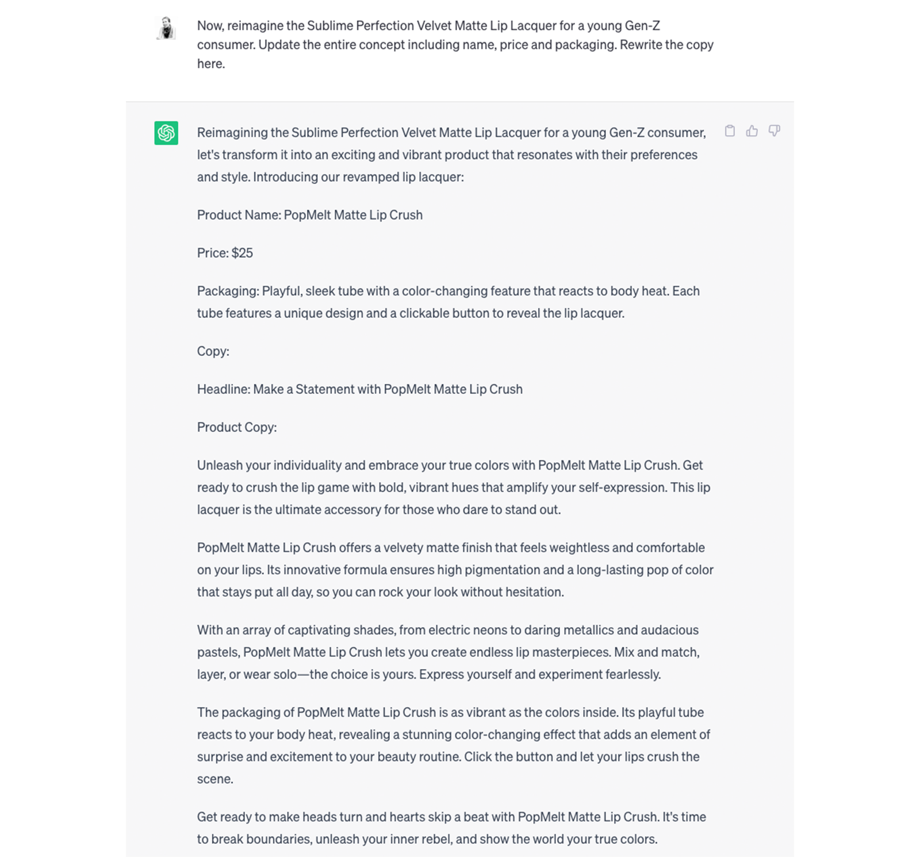Click the user's profile photo avatar
Image resolution: width=920 pixels, height=857 pixels.
(x=166, y=28)
